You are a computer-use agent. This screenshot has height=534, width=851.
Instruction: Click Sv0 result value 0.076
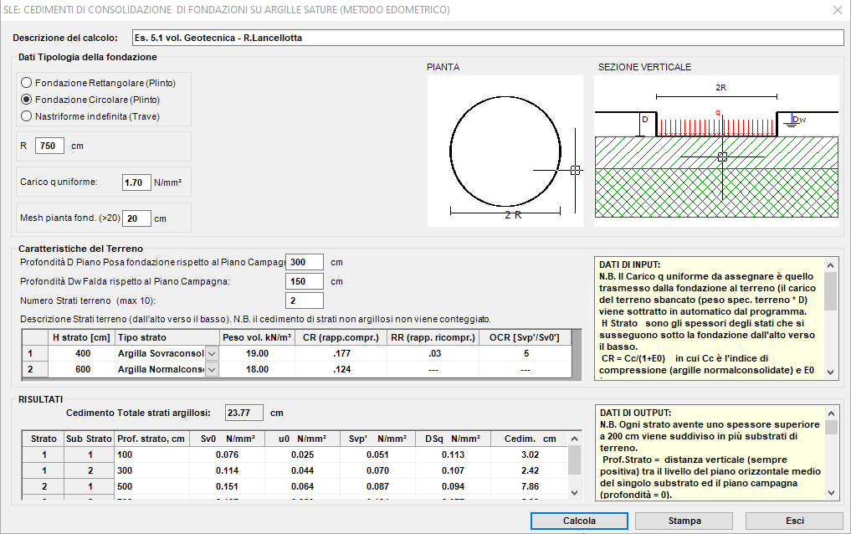coord(227,454)
